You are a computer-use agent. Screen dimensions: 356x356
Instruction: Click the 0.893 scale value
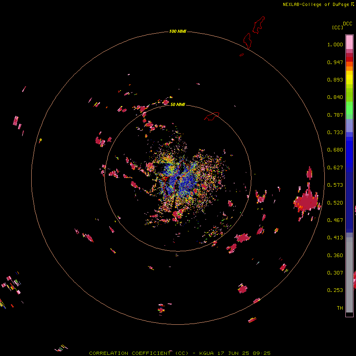(x=335, y=80)
